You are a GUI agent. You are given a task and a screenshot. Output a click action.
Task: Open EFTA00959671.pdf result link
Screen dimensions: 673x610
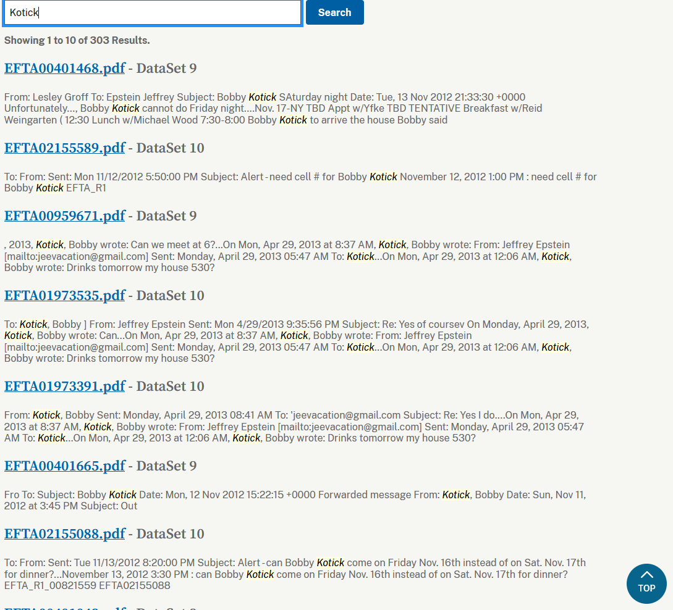tap(64, 215)
